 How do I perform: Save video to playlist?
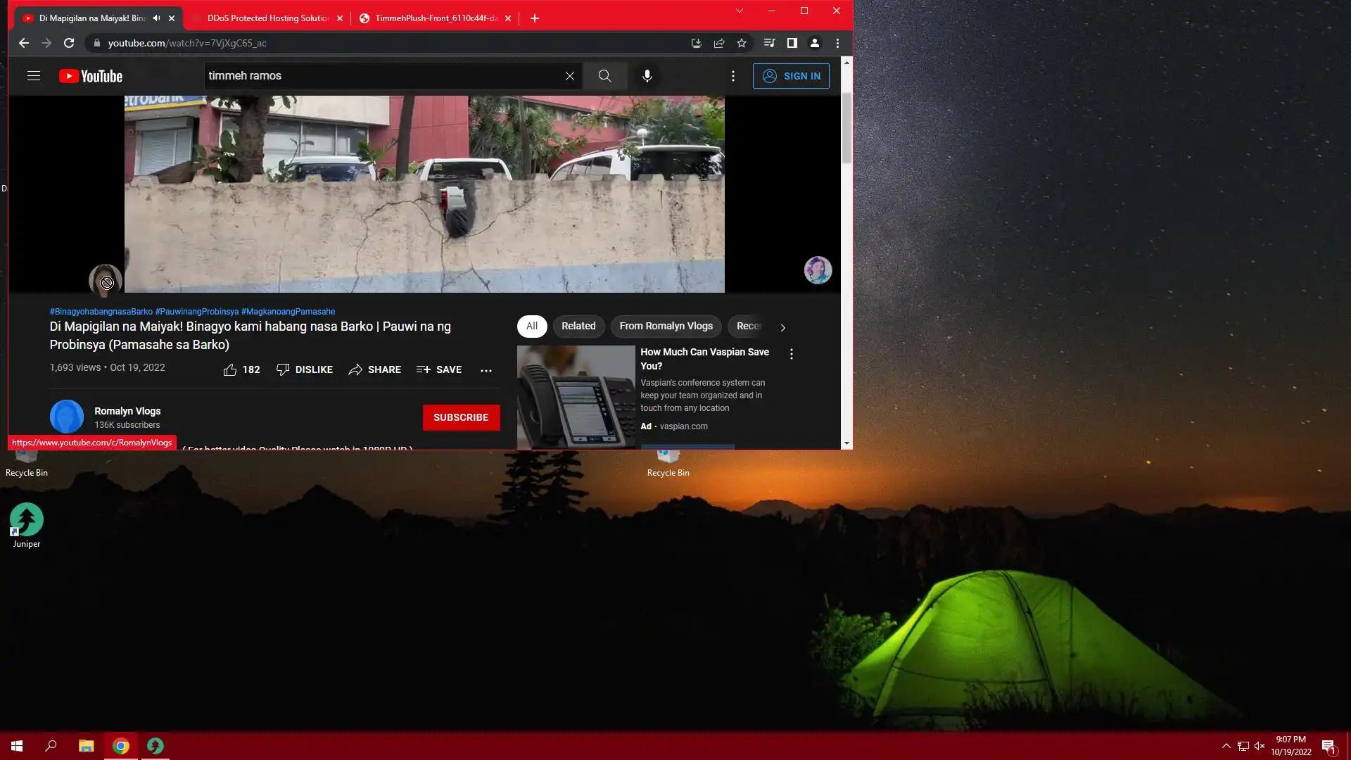439,370
